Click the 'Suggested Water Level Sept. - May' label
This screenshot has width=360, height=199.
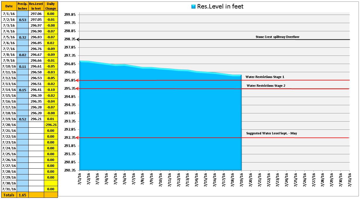pyautogui.click(x=271, y=133)
